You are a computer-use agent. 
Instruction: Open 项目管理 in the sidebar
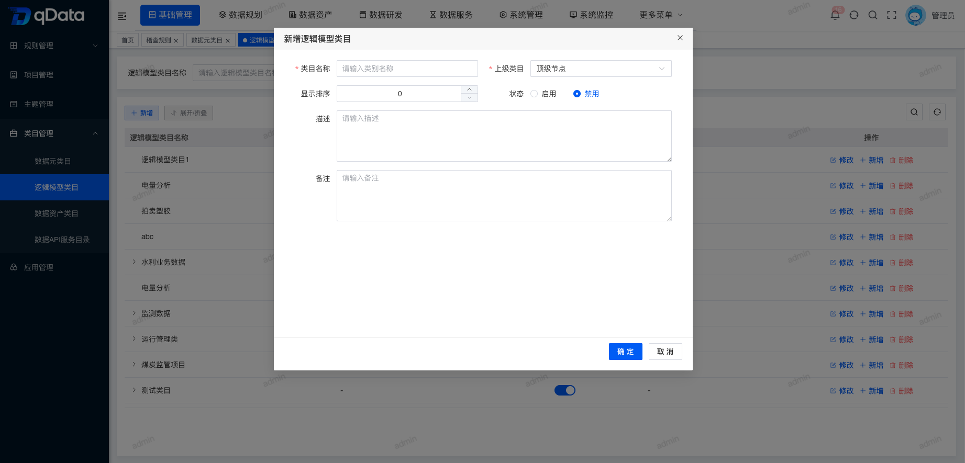tap(54, 75)
